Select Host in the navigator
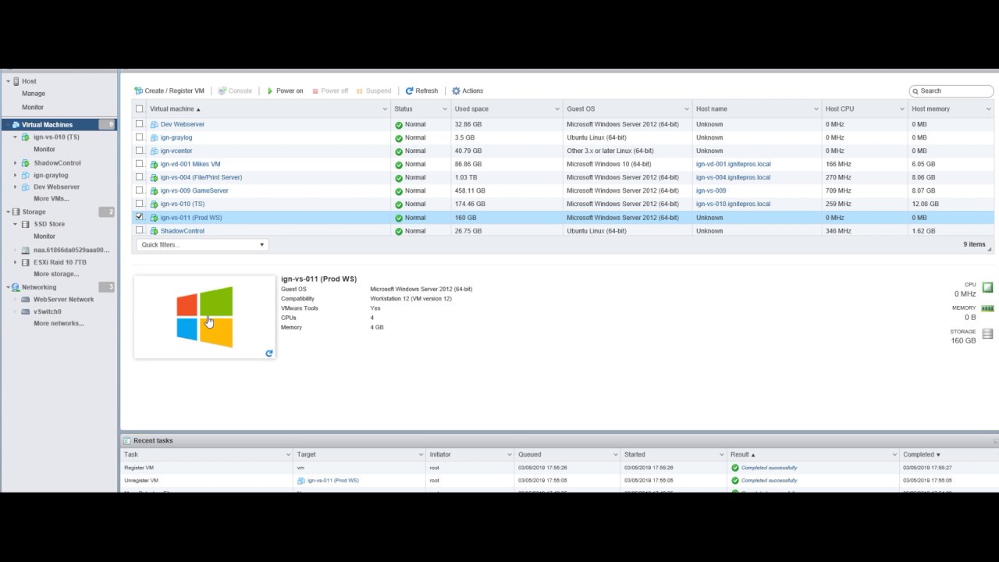The height and width of the screenshot is (562, 999). (29, 81)
